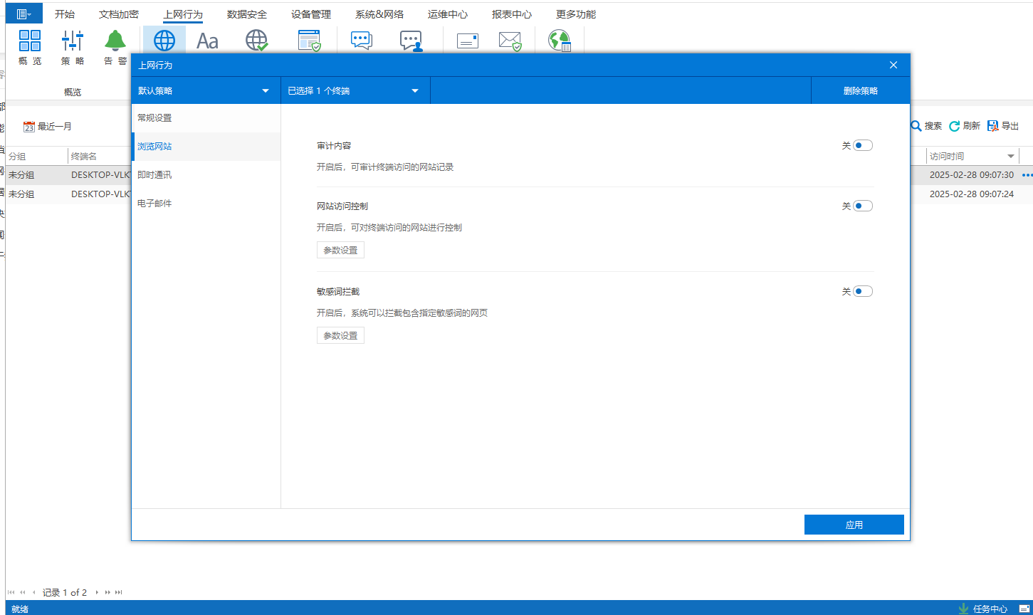The width and height of the screenshot is (1033, 615).
Task: Select 即时通讯 in the left sidebar
Action: coord(154,175)
